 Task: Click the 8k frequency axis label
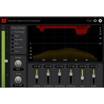click(87, 60)
